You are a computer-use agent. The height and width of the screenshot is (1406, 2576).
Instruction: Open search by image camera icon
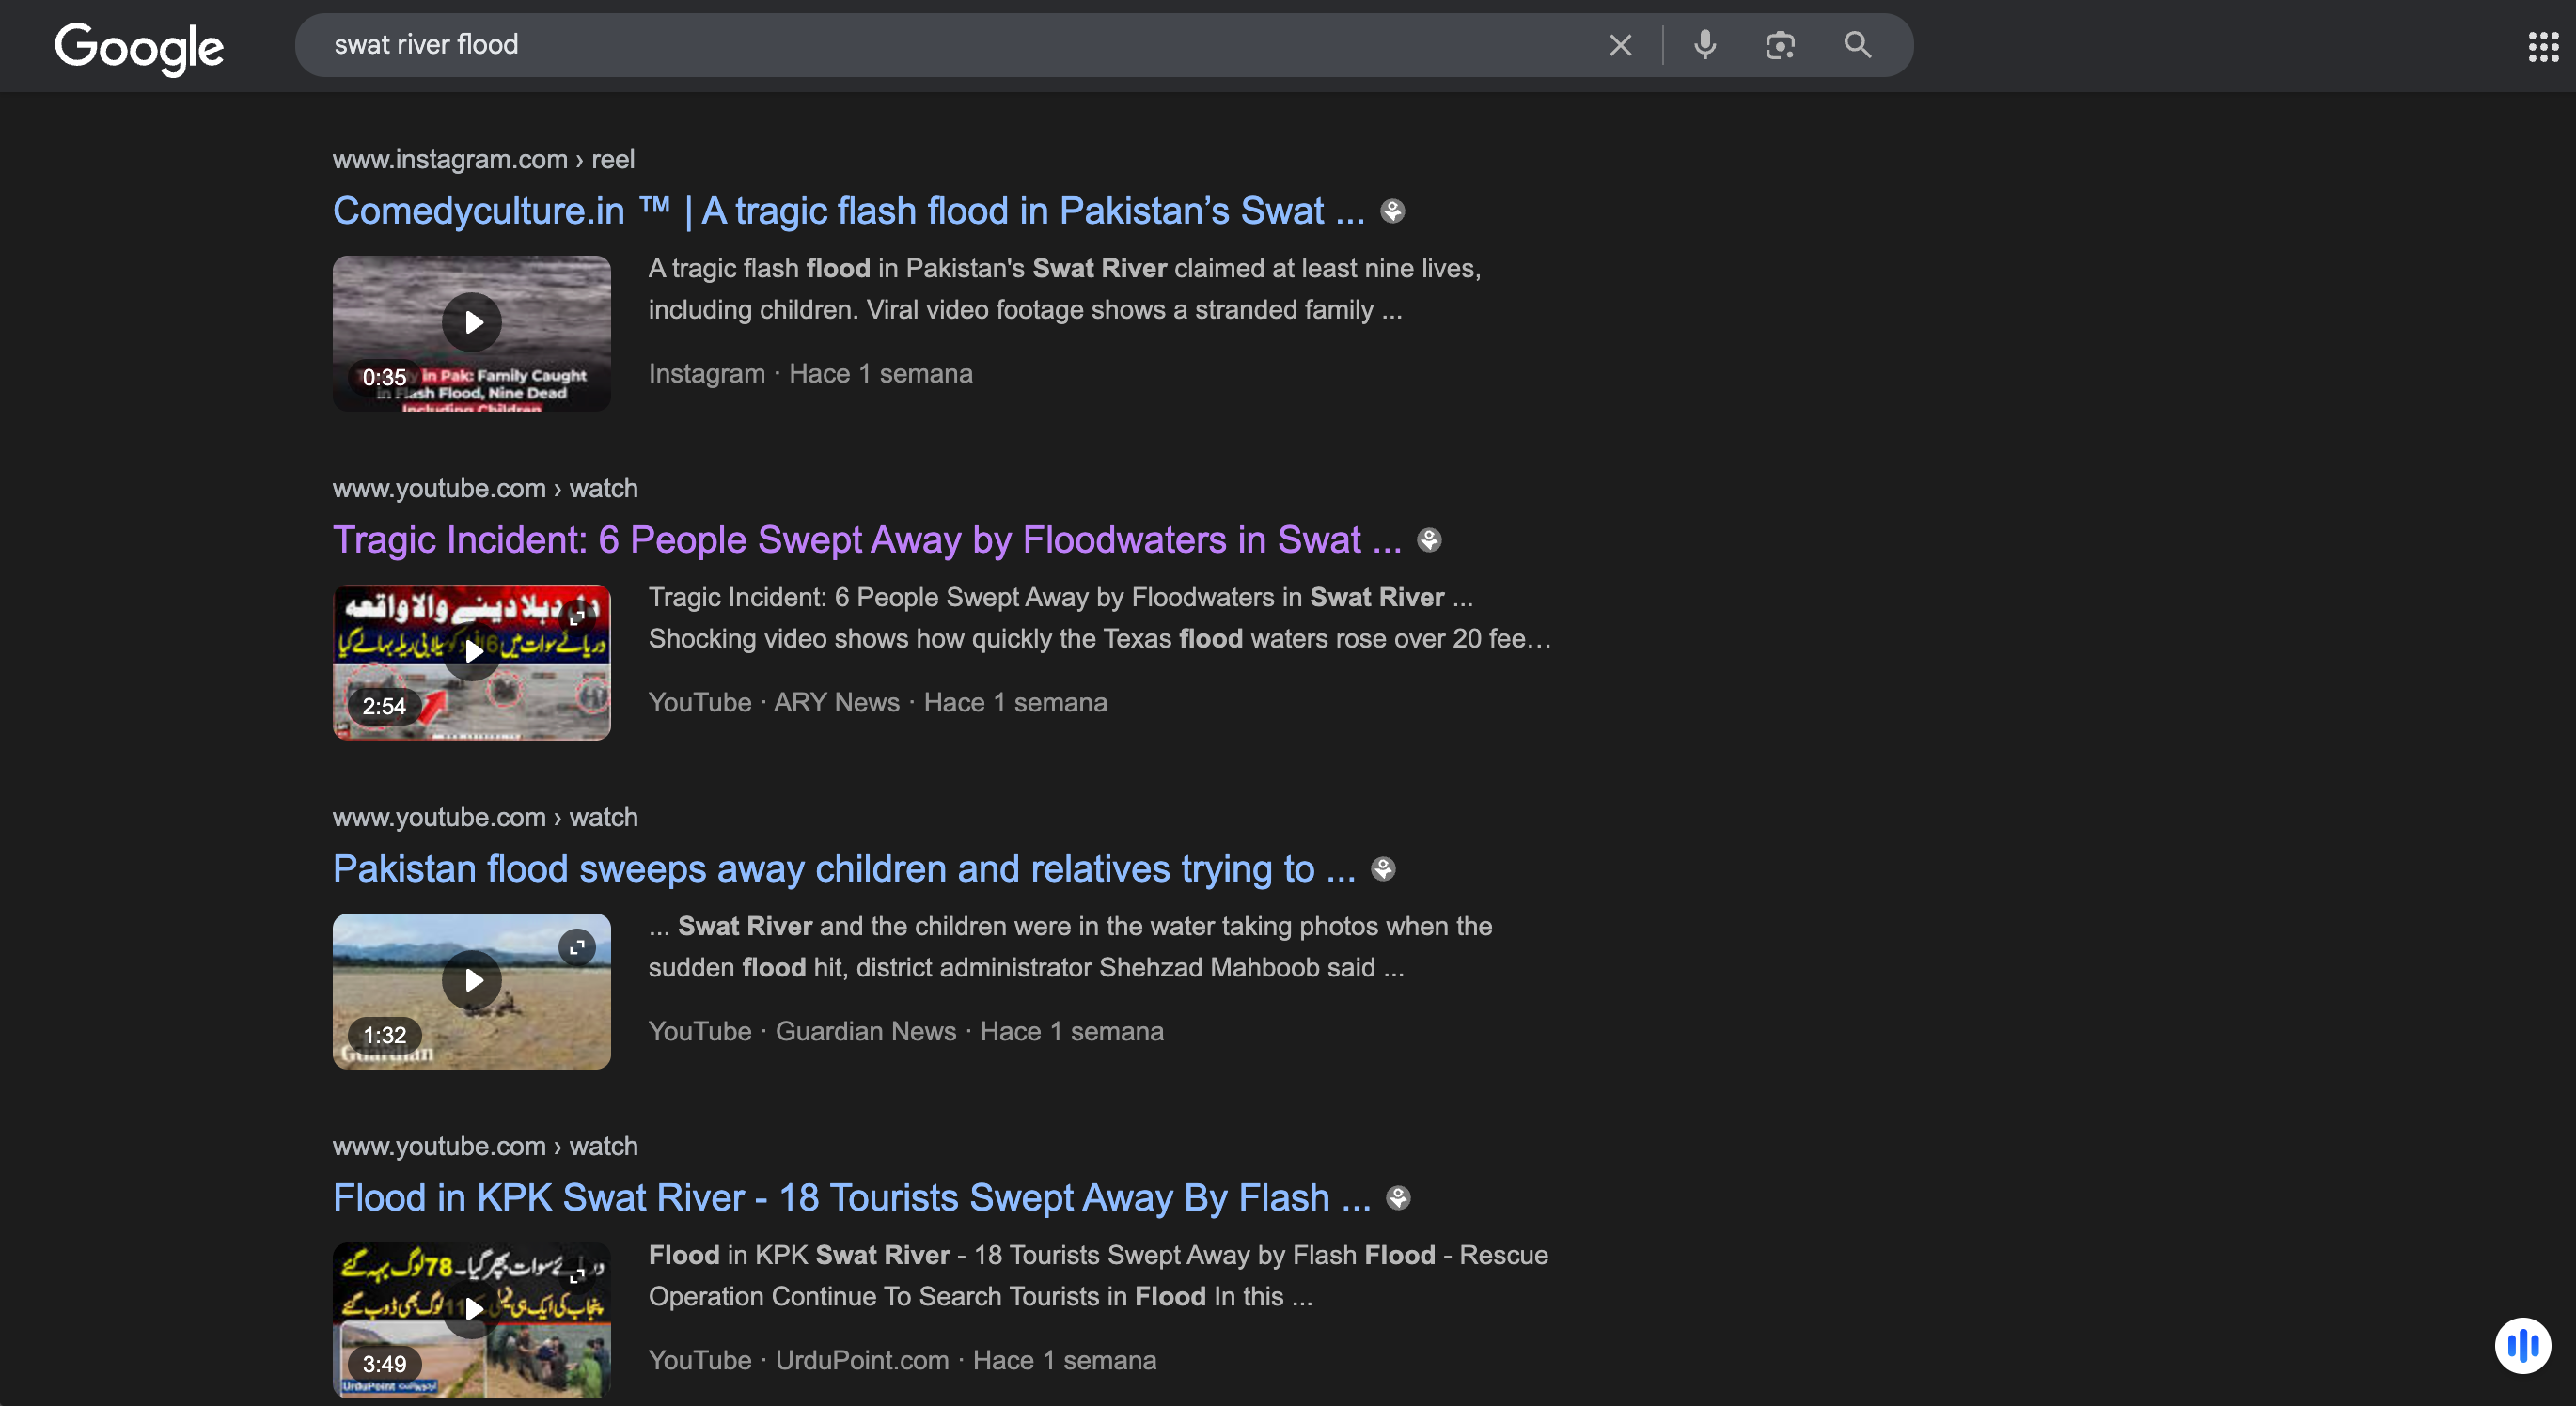pyautogui.click(x=1780, y=45)
